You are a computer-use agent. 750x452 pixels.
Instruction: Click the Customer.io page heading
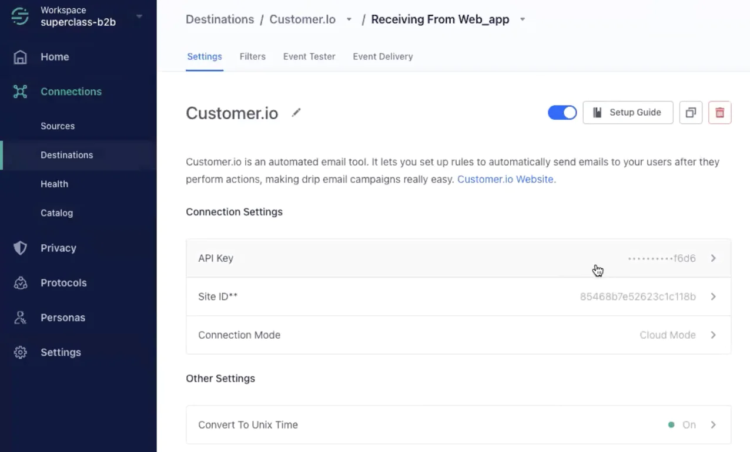point(232,113)
